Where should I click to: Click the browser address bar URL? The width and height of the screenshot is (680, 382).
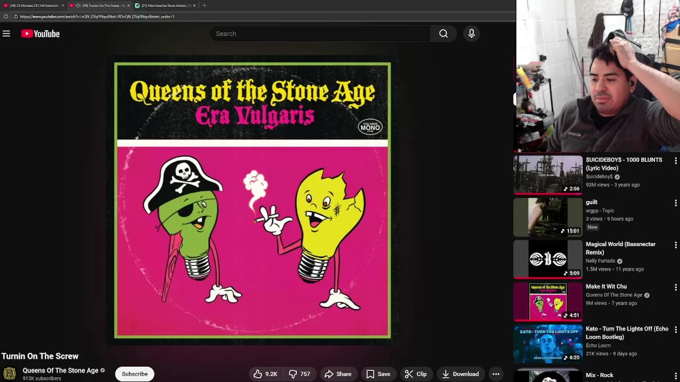click(x=97, y=16)
